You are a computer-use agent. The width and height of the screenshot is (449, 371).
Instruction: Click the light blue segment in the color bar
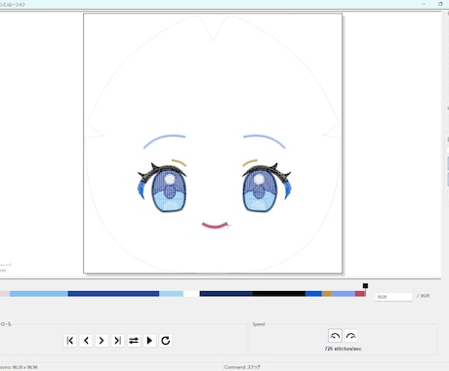pyautogui.click(x=39, y=294)
